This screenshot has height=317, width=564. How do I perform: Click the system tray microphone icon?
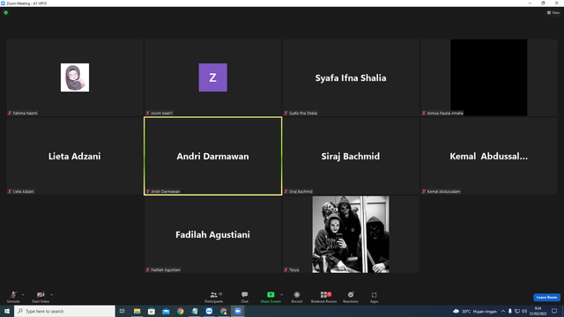509,311
